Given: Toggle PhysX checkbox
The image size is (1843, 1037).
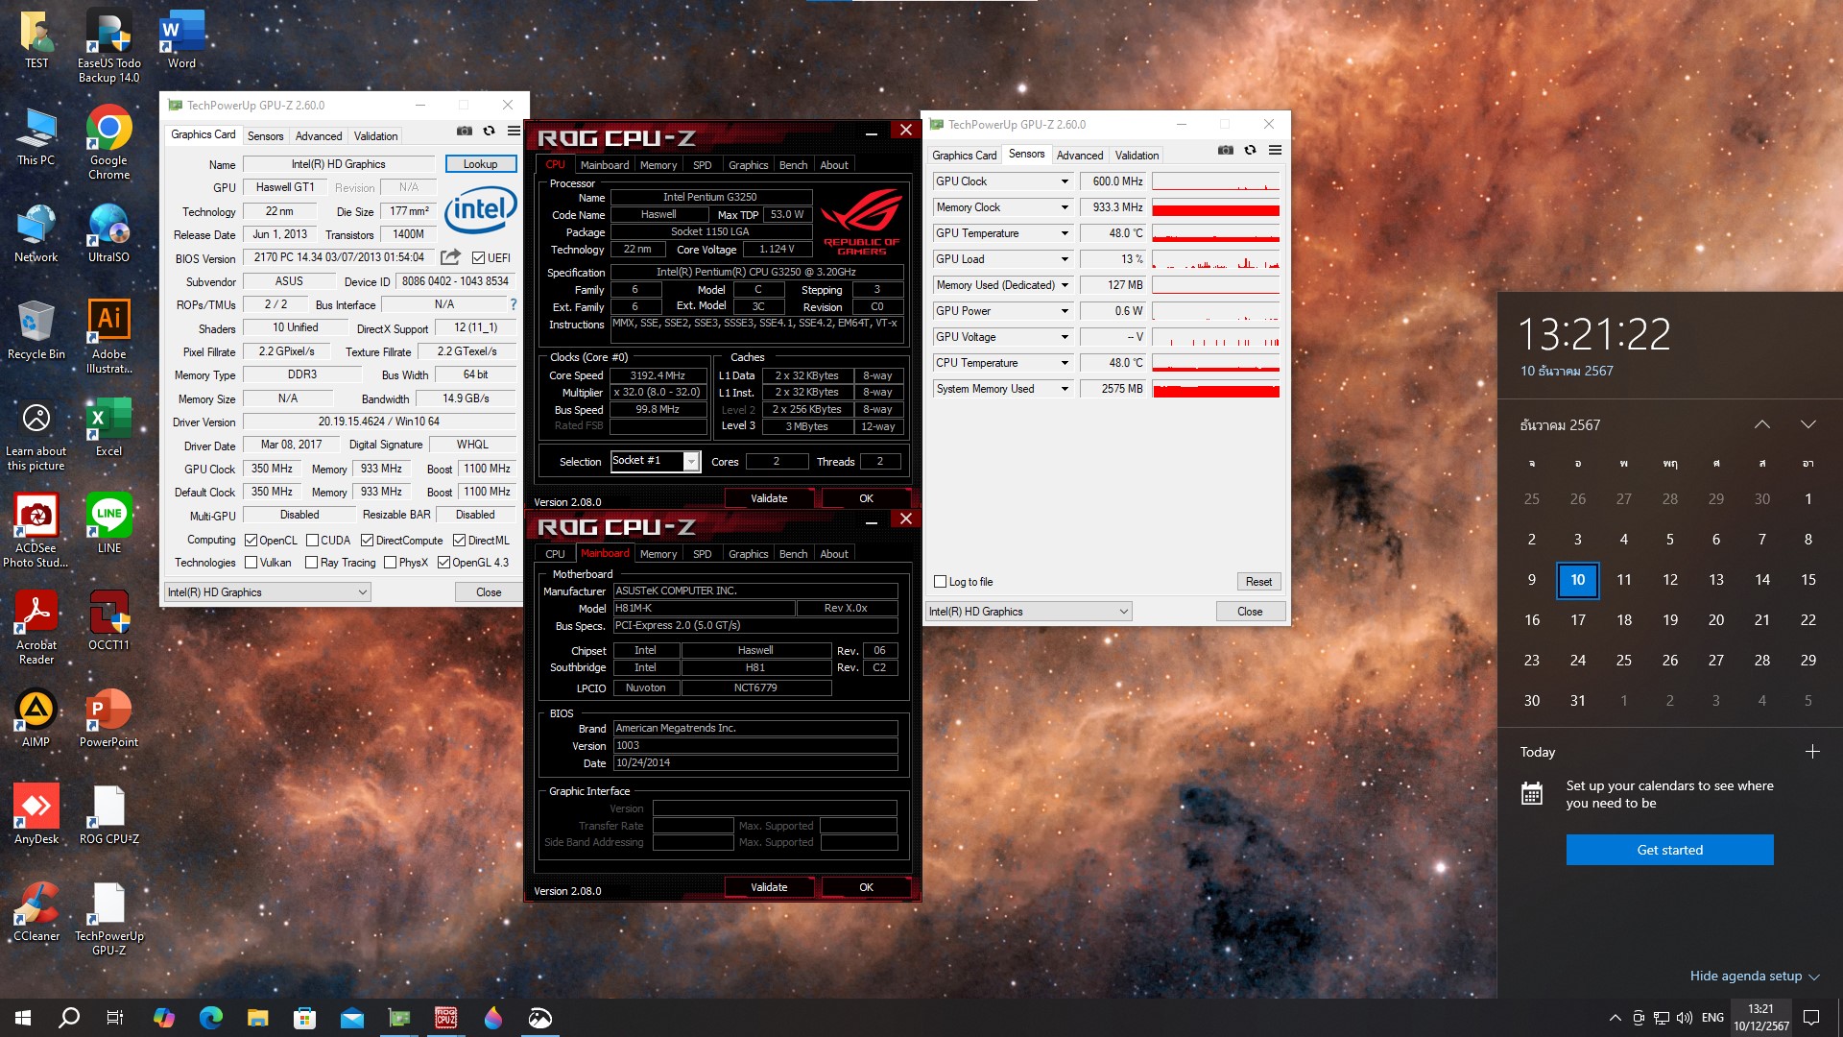Looking at the screenshot, I should click(x=390, y=563).
